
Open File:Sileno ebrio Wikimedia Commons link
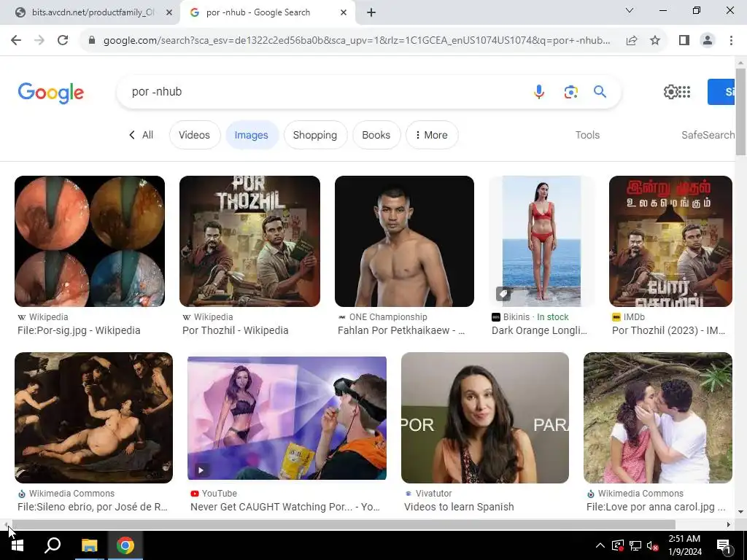point(93,507)
